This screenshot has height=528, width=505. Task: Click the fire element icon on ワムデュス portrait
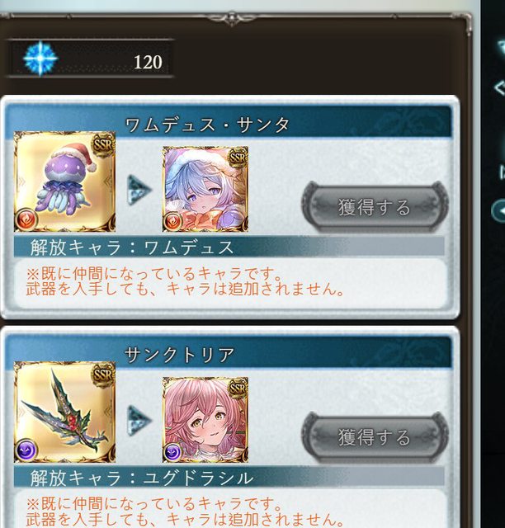[x=172, y=222]
